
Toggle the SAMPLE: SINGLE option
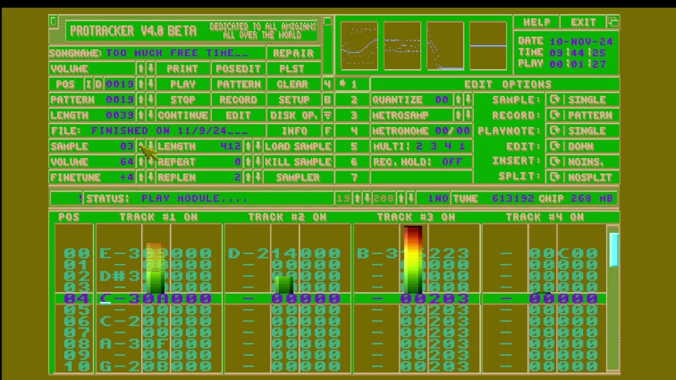tap(583, 100)
